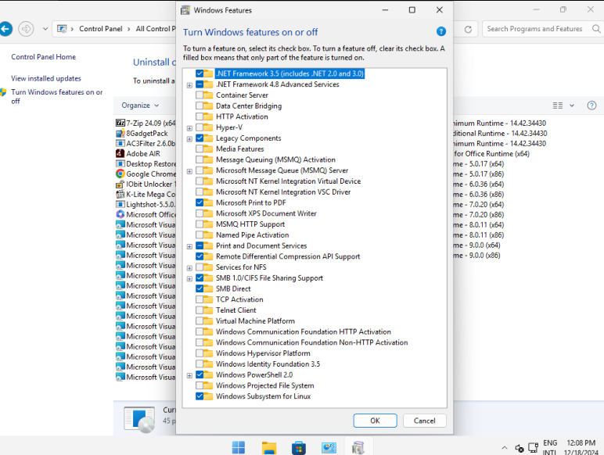Open Control Panel Home link
604x455 pixels.
tap(44, 57)
